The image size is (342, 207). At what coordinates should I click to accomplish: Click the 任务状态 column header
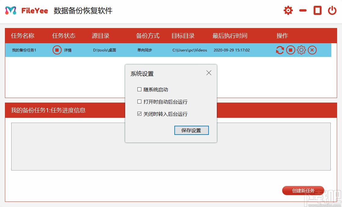[x=64, y=36]
